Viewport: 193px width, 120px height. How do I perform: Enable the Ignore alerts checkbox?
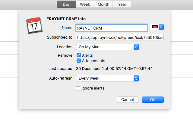pyautogui.click(x=78, y=88)
